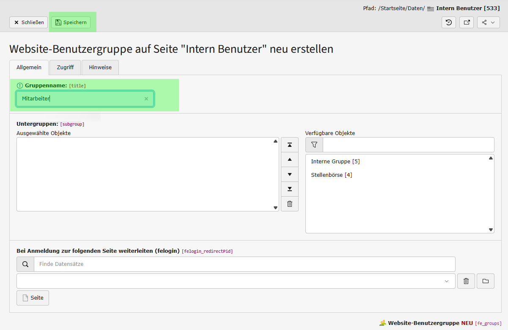Move selected subgroup down one position
This screenshot has height=330, width=508.
pos(290,174)
